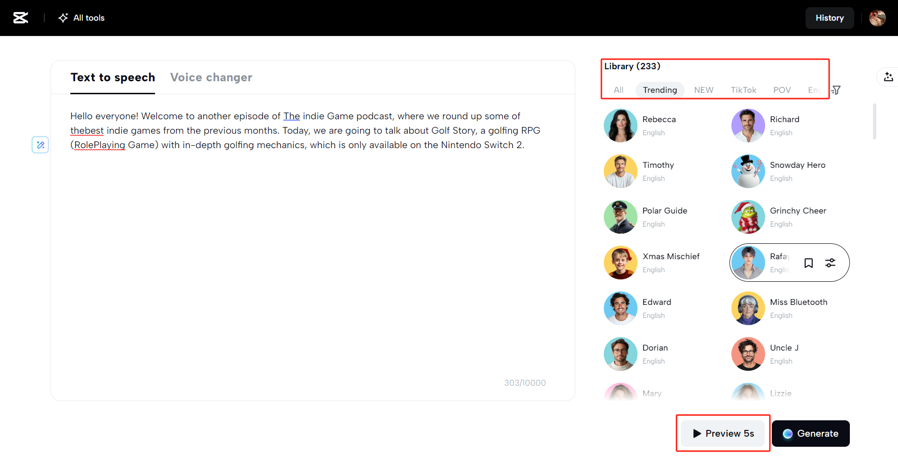Screen dimensions: 898x466
Task: Select the NEW voice category tab
Action: [703, 90]
